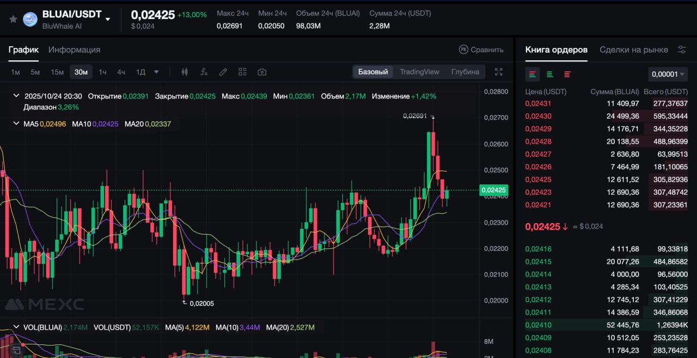Screen dimensions: 697x358
Task: Select bid price 0,02410
Action: (538, 325)
